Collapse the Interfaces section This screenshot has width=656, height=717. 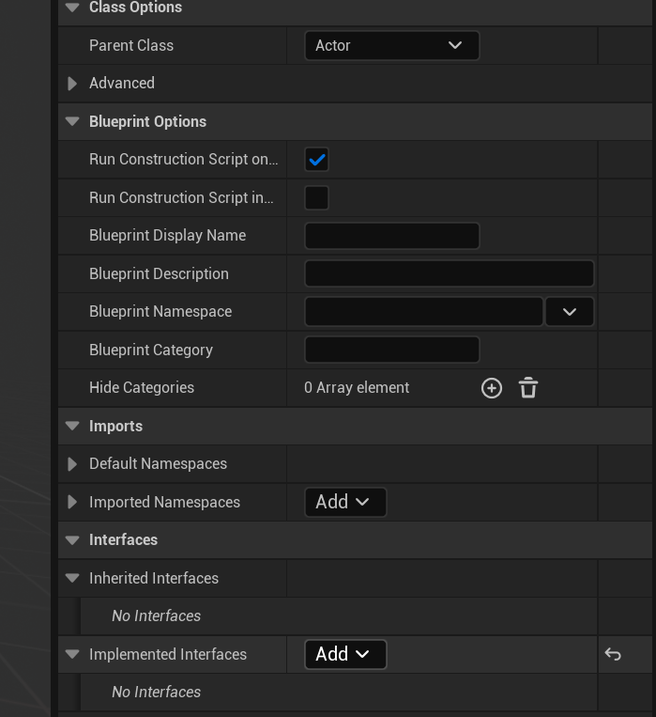(72, 539)
